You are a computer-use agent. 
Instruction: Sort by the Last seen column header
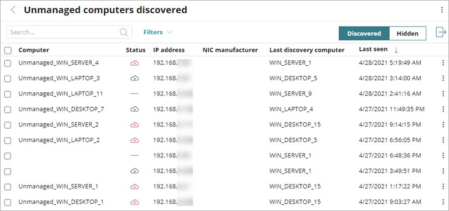374,49
